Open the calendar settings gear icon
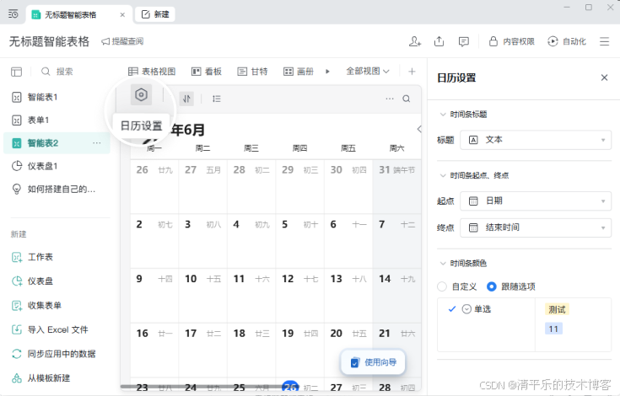The width and height of the screenshot is (620, 396). pos(141,94)
